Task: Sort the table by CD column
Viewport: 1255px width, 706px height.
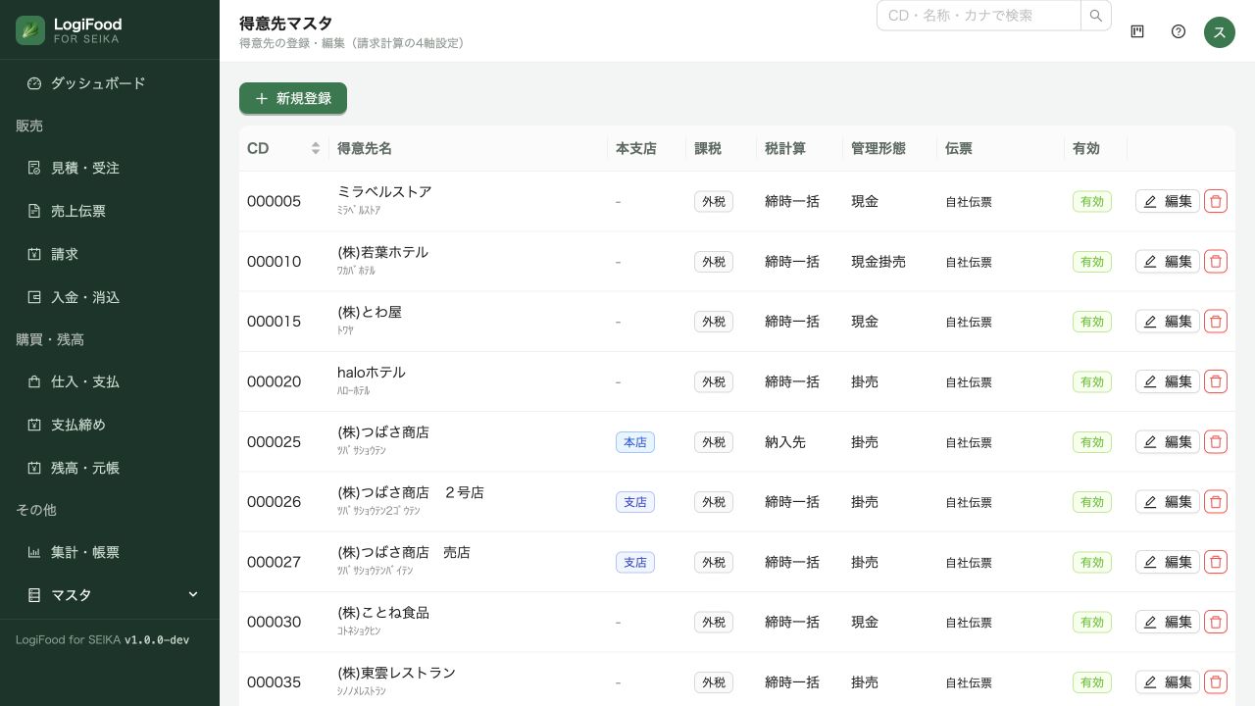Action: pos(284,148)
